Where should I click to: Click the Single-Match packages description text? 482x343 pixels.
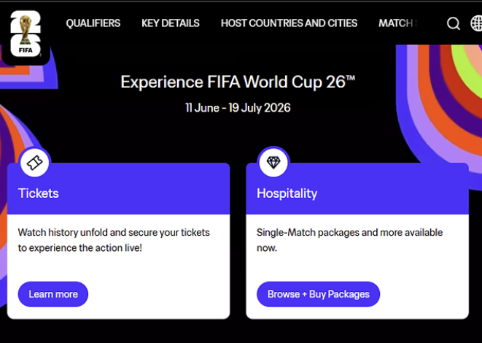(x=349, y=240)
